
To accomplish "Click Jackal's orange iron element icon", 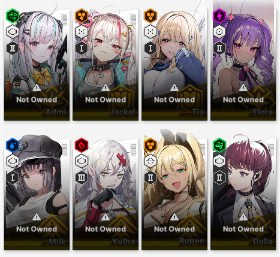I will [82, 16].
